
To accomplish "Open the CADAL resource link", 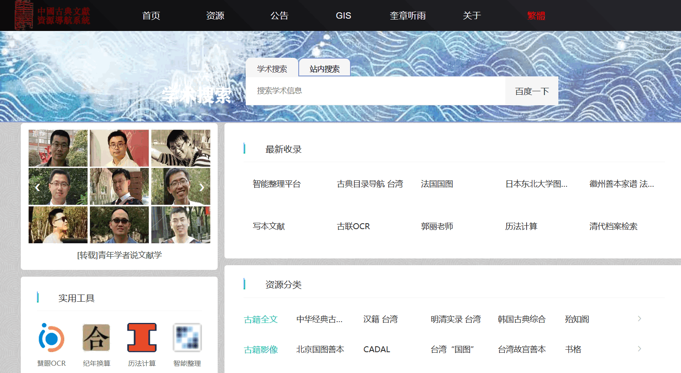I will [x=377, y=349].
